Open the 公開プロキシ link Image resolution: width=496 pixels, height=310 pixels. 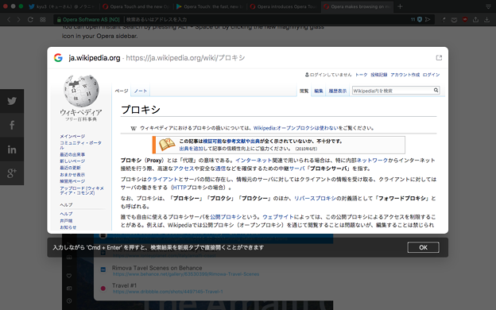tap(226, 217)
